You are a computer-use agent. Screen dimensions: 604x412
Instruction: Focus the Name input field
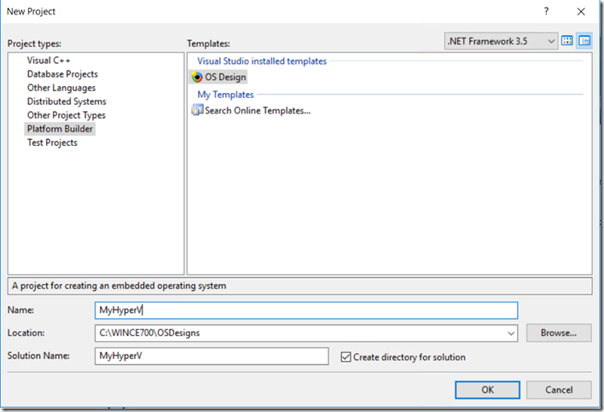306,310
